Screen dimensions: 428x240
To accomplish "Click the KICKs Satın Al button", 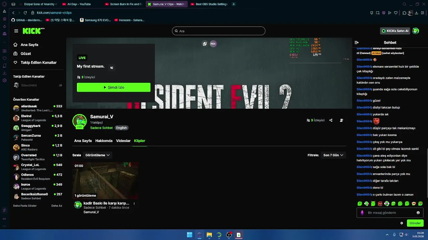I will (x=395, y=31).
